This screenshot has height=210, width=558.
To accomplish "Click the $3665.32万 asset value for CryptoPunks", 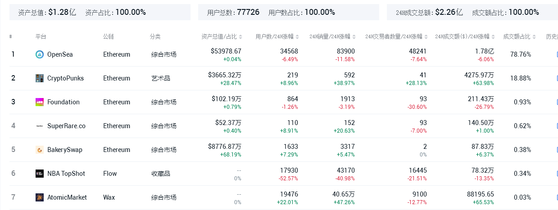I will point(225,75).
